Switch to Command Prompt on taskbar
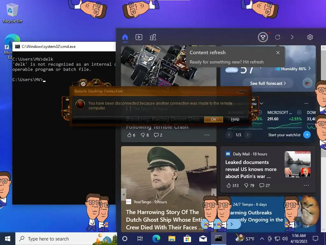 tap(218, 239)
